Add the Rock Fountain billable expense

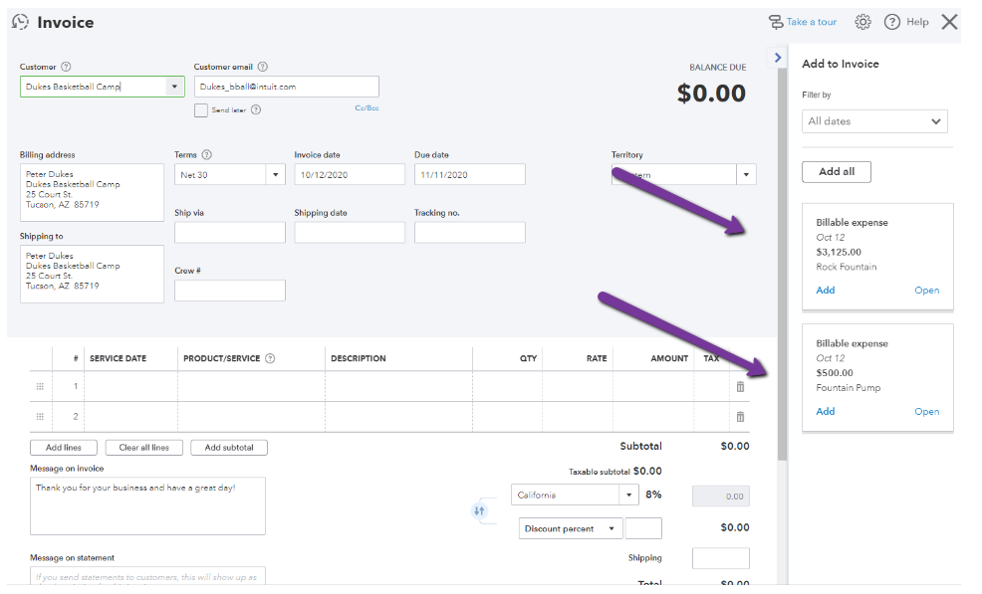coord(826,291)
